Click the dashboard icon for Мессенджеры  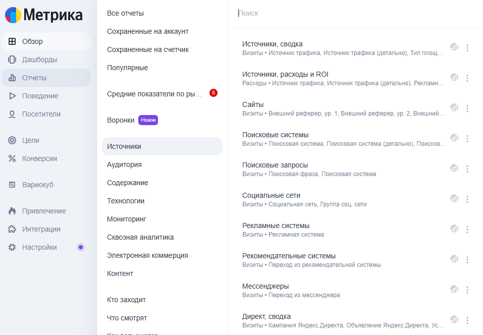coord(454,289)
